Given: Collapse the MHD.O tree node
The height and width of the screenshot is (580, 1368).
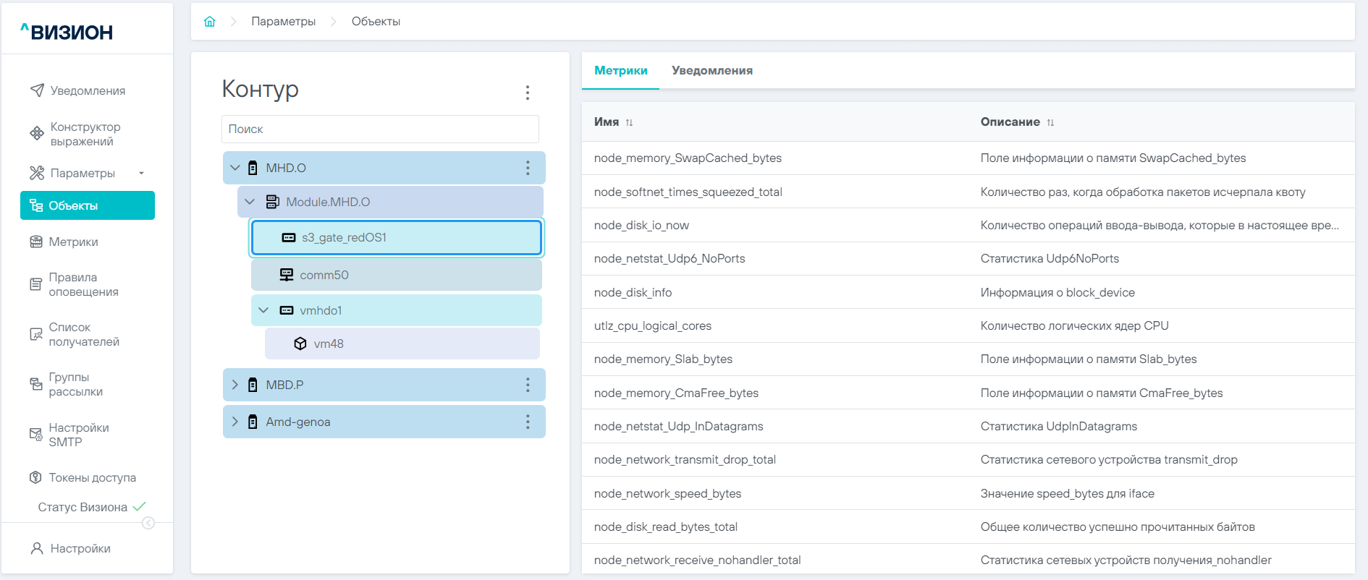Looking at the screenshot, I should tap(235, 168).
